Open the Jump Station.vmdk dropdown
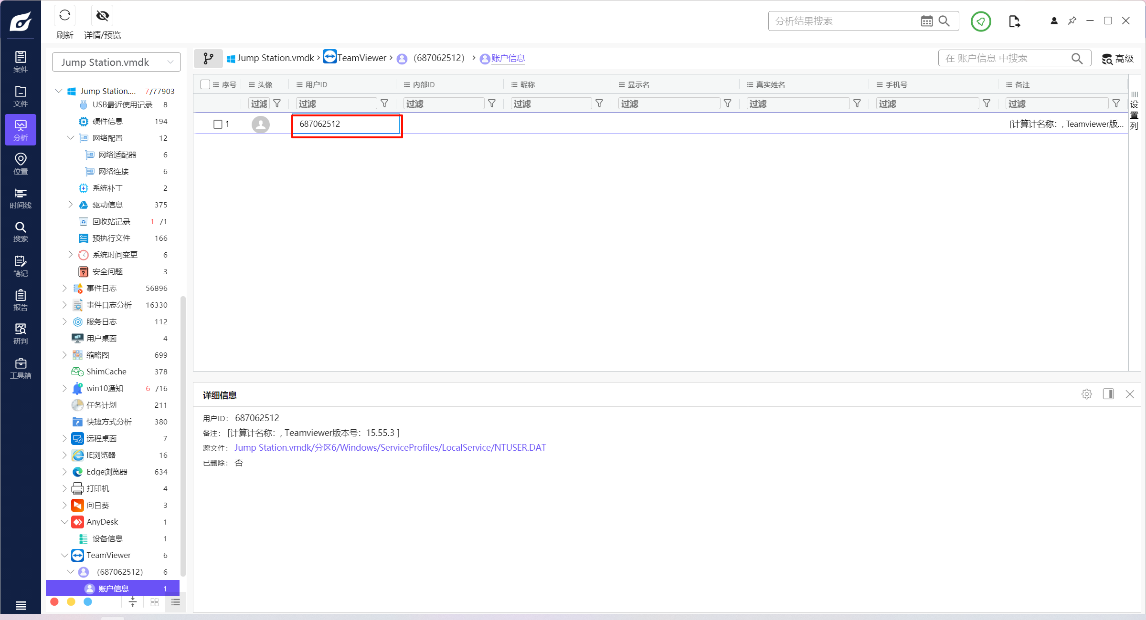 click(116, 62)
